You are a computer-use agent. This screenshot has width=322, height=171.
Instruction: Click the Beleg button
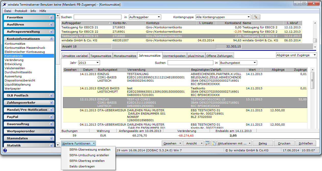coord(263,143)
